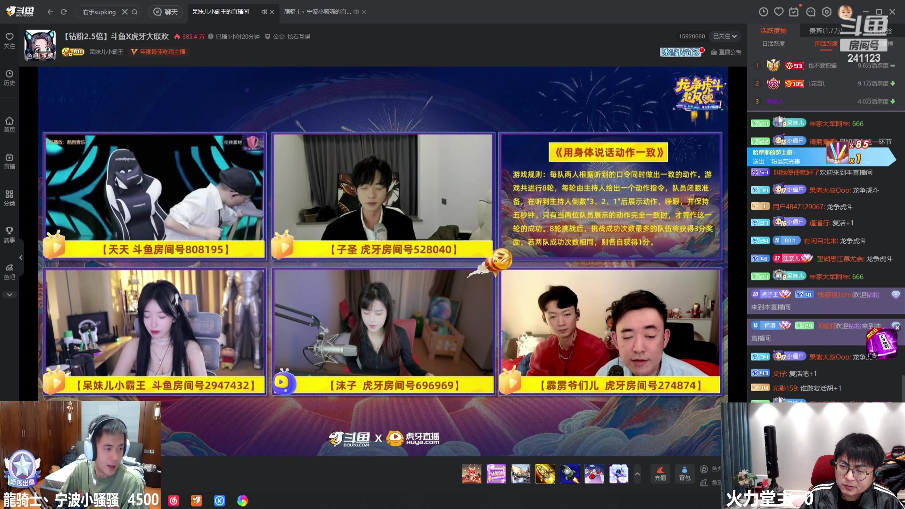Click play icon on 呆妹儿小霸王 tile
Image resolution: width=905 pixels, height=509 pixels.
(55, 381)
